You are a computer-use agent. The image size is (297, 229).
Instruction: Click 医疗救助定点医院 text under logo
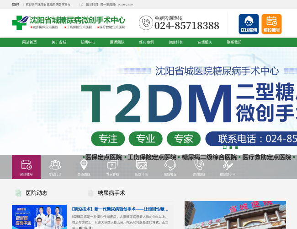click(111, 27)
